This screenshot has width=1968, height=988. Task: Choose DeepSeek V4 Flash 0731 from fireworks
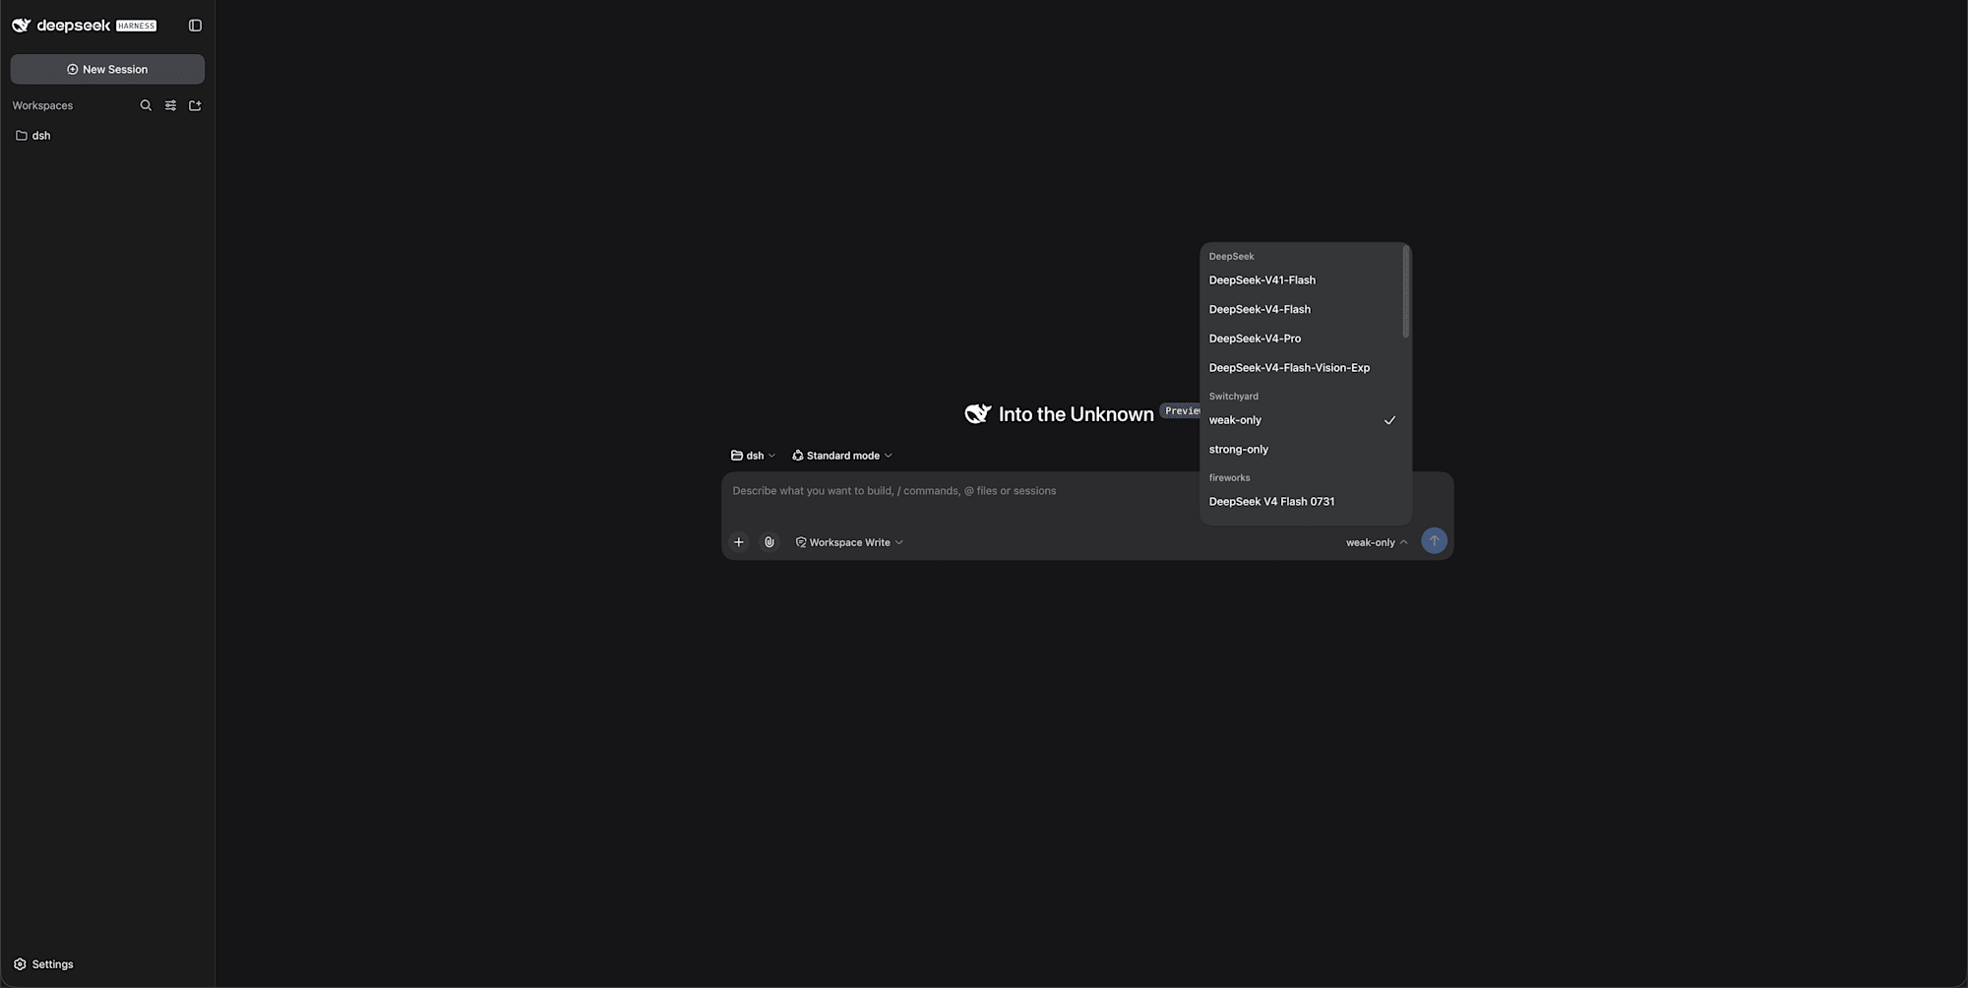click(1301, 502)
